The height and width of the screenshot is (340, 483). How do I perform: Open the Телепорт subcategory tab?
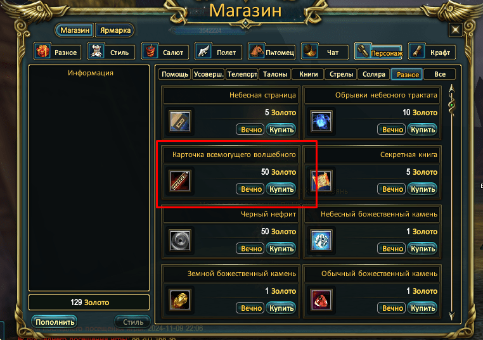242,74
